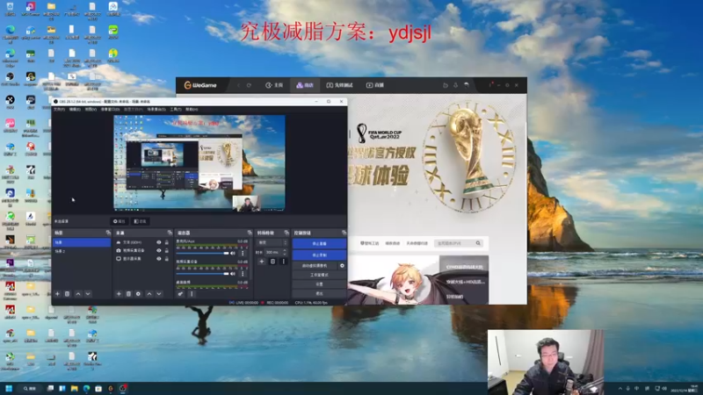Click Stop Recording button in OBS Controls
Viewport: 703px width, 395px height.
(x=319, y=255)
